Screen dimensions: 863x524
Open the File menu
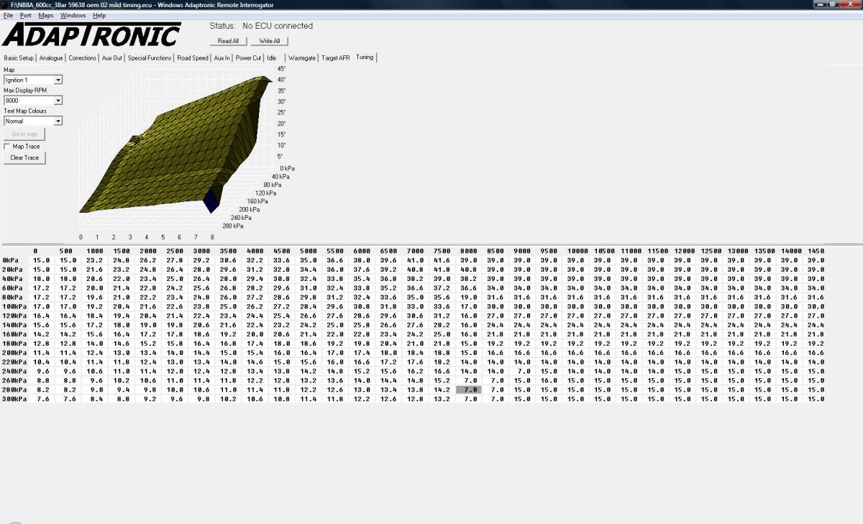tap(8, 15)
